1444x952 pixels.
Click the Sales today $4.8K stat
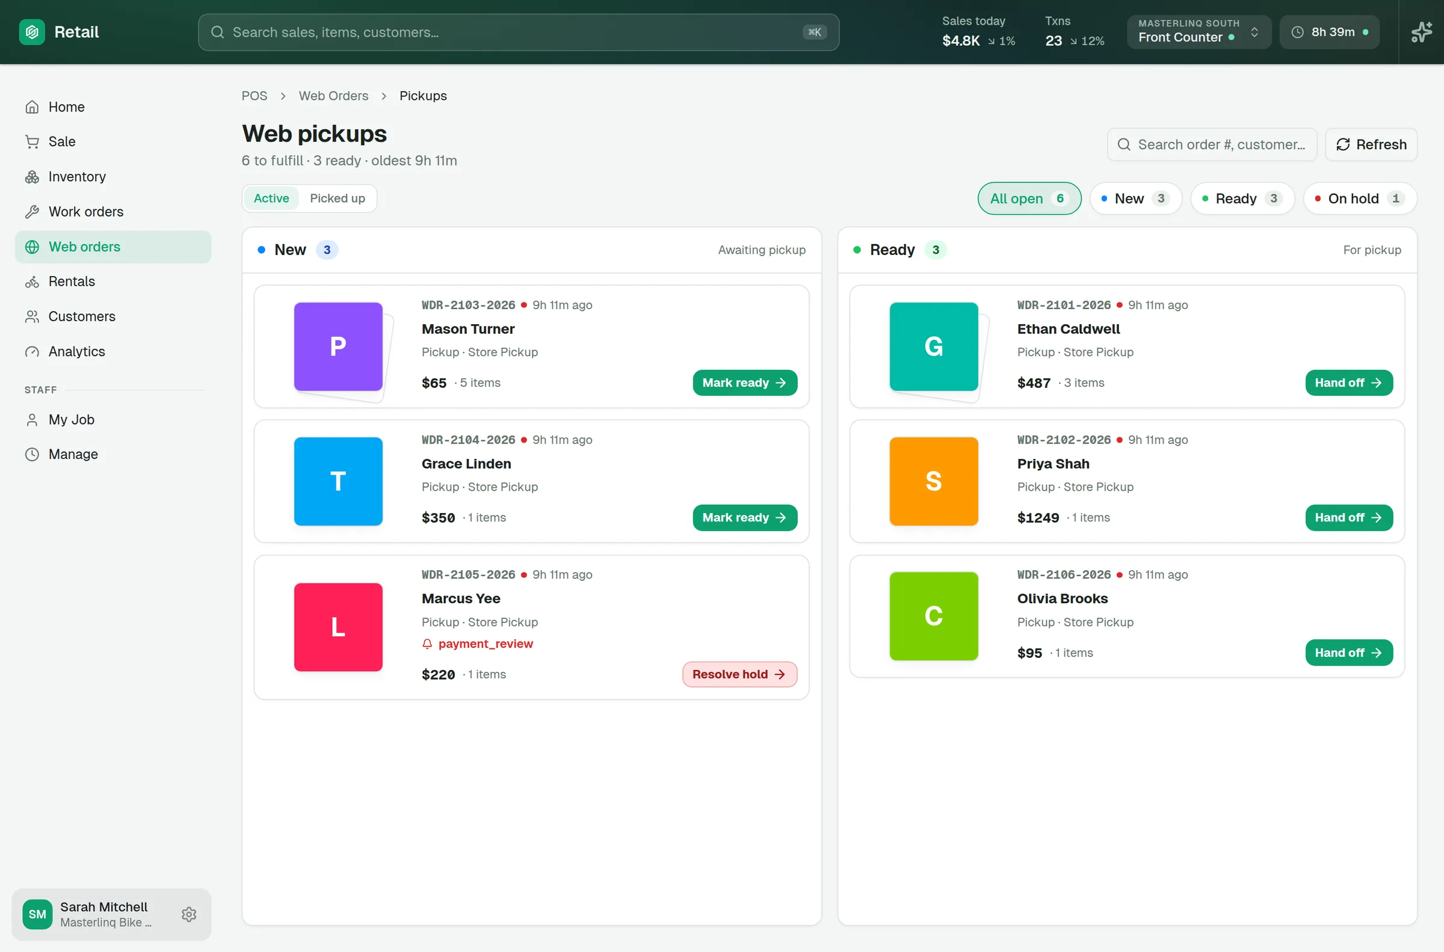pos(978,31)
